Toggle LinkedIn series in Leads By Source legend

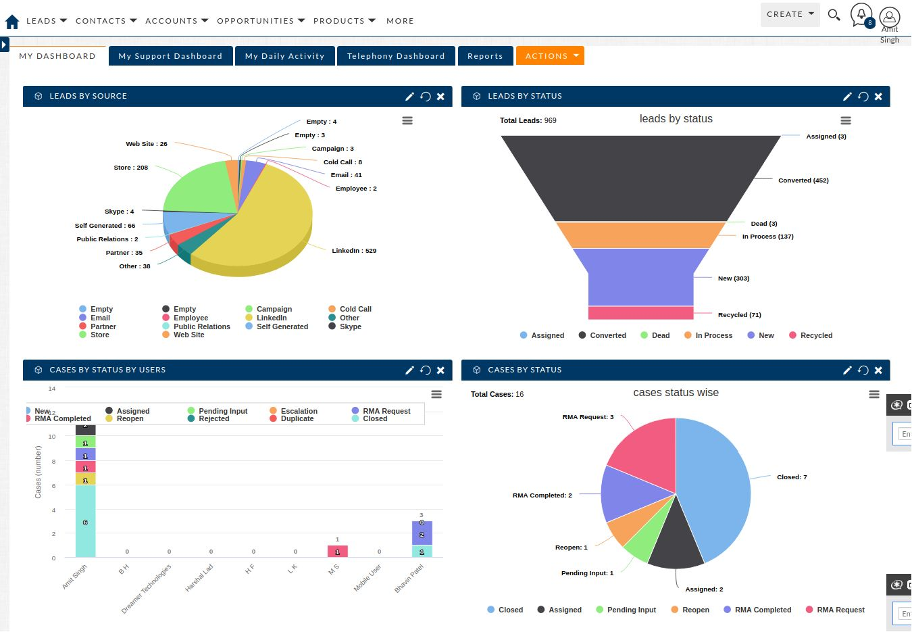(x=266, y=318)
